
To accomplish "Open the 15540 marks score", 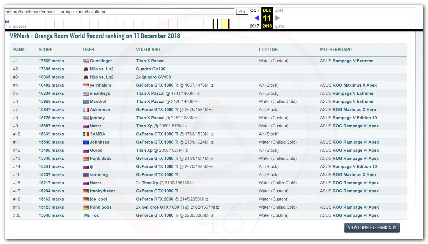I will pos(51,142).
